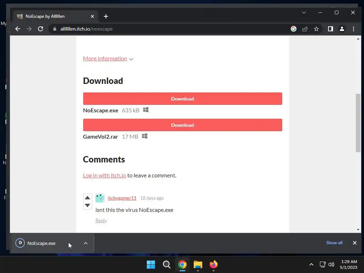Click the scrollbar down arrow
This screenshot has height=273, width=364.
(x=358, y=230)
